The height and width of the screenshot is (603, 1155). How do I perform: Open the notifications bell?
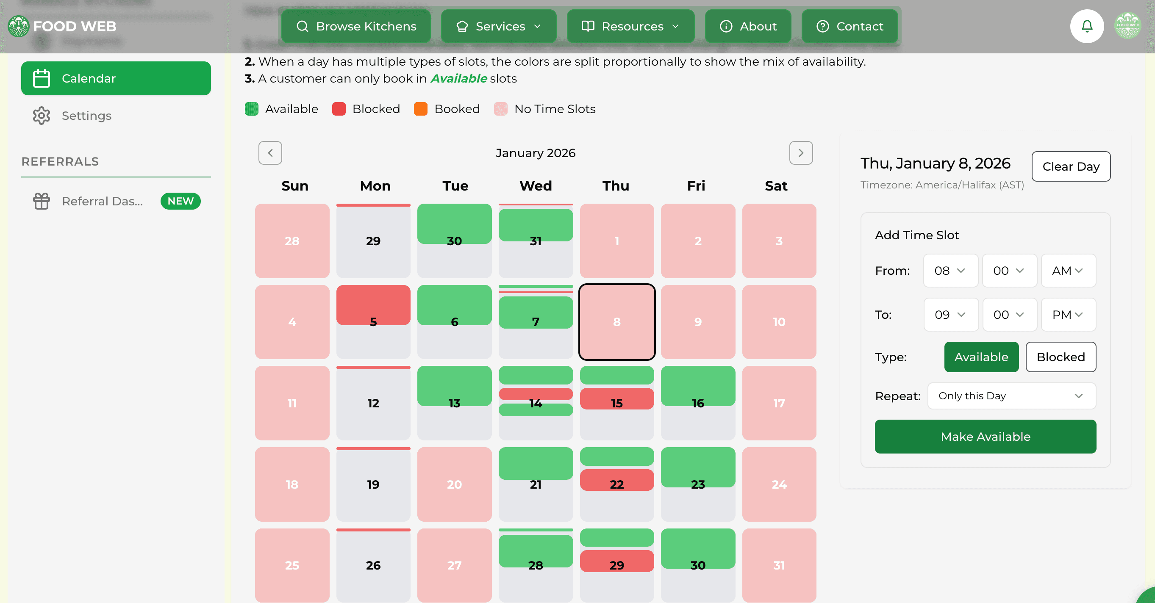click(1086, 26)
